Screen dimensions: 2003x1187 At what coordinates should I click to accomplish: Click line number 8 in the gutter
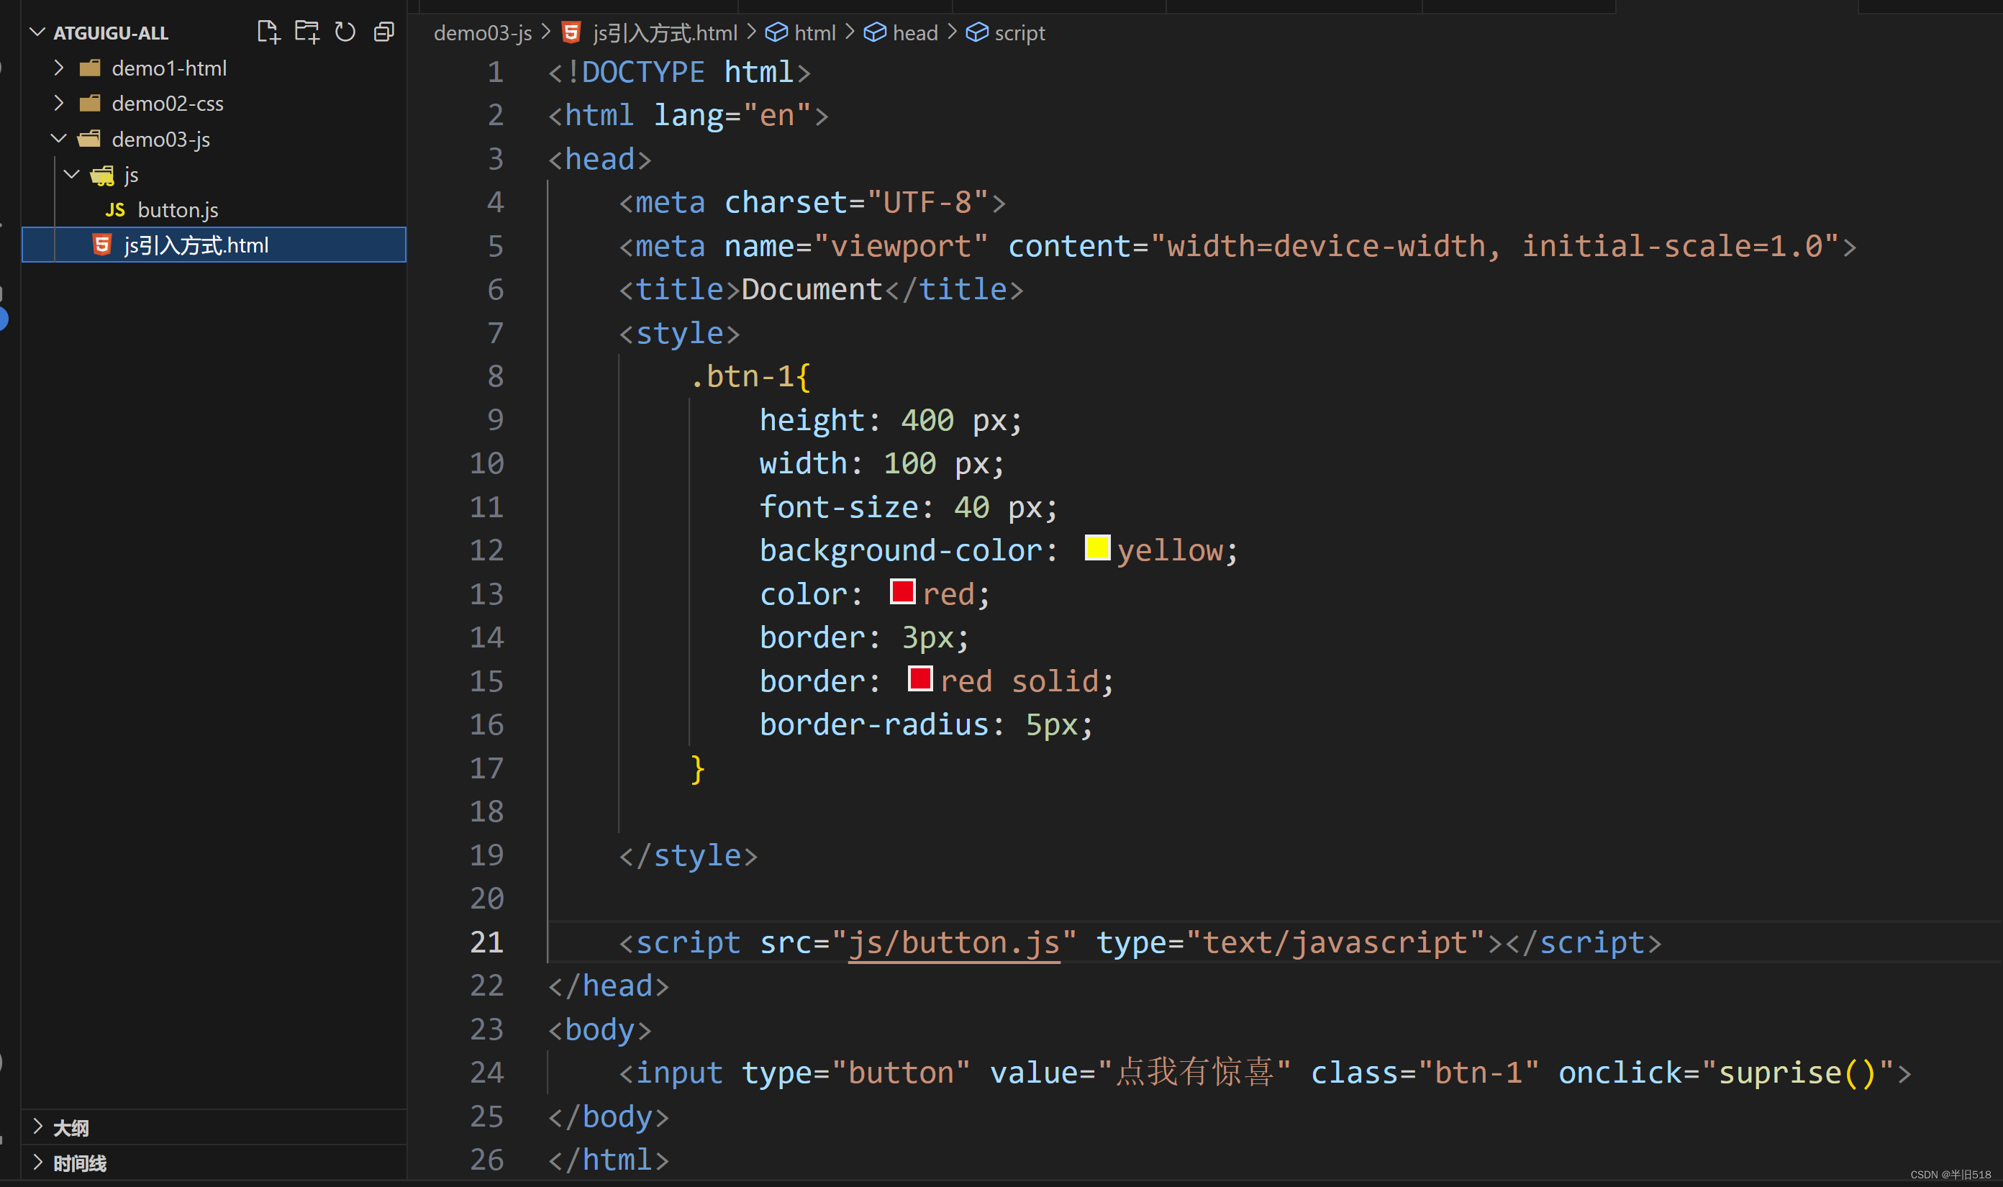495,376
